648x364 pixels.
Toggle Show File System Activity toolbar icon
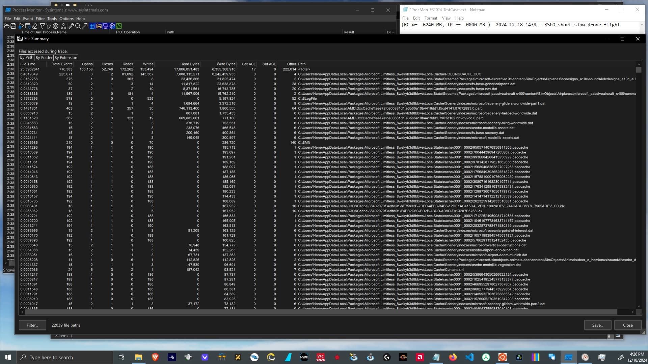(99, 26)
